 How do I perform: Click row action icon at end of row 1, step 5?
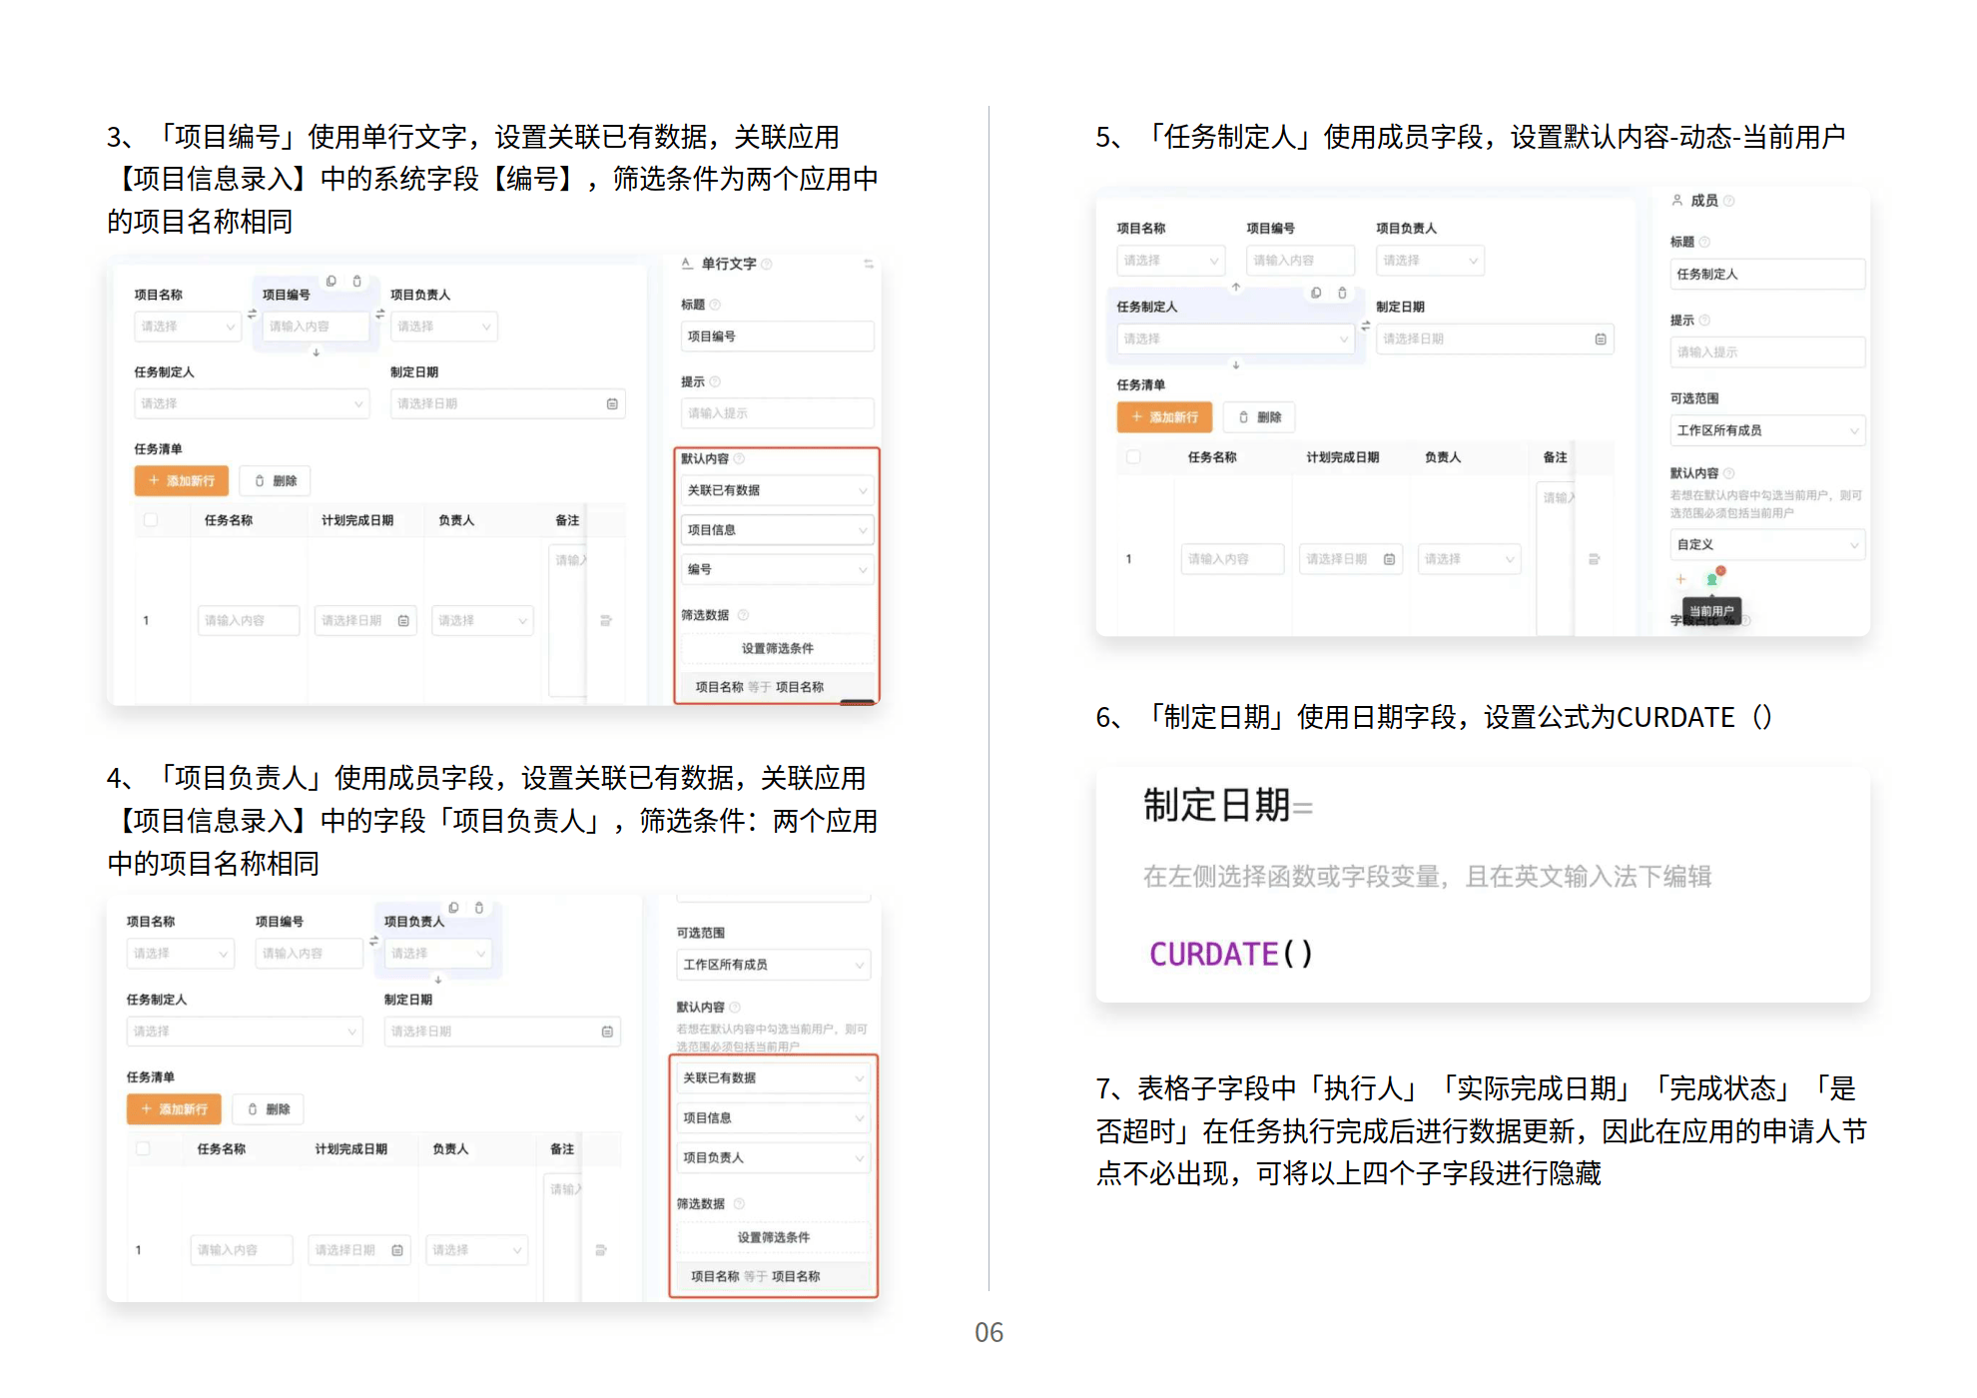pos(1595,559)
